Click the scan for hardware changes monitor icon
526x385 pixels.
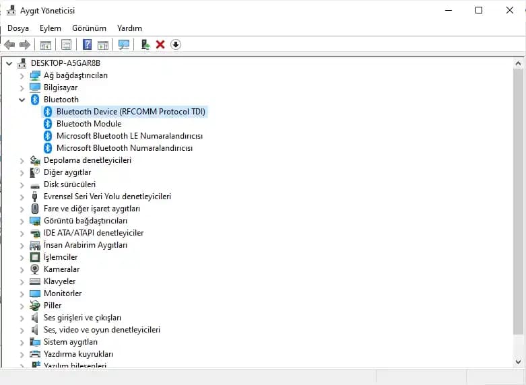tap(123, 44)
